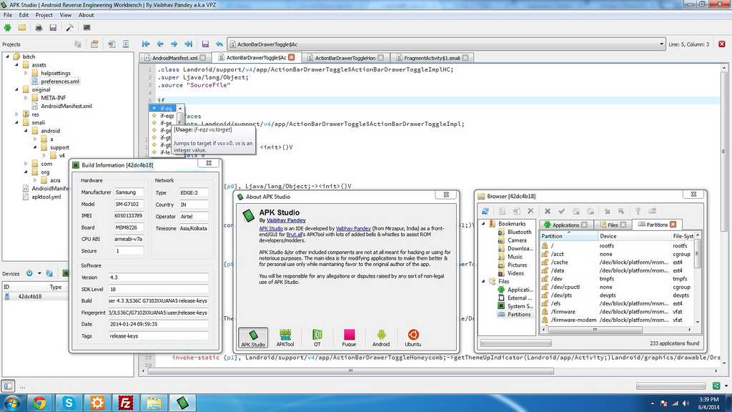Toggle sidebar panel button in status bar

(8, 386)
